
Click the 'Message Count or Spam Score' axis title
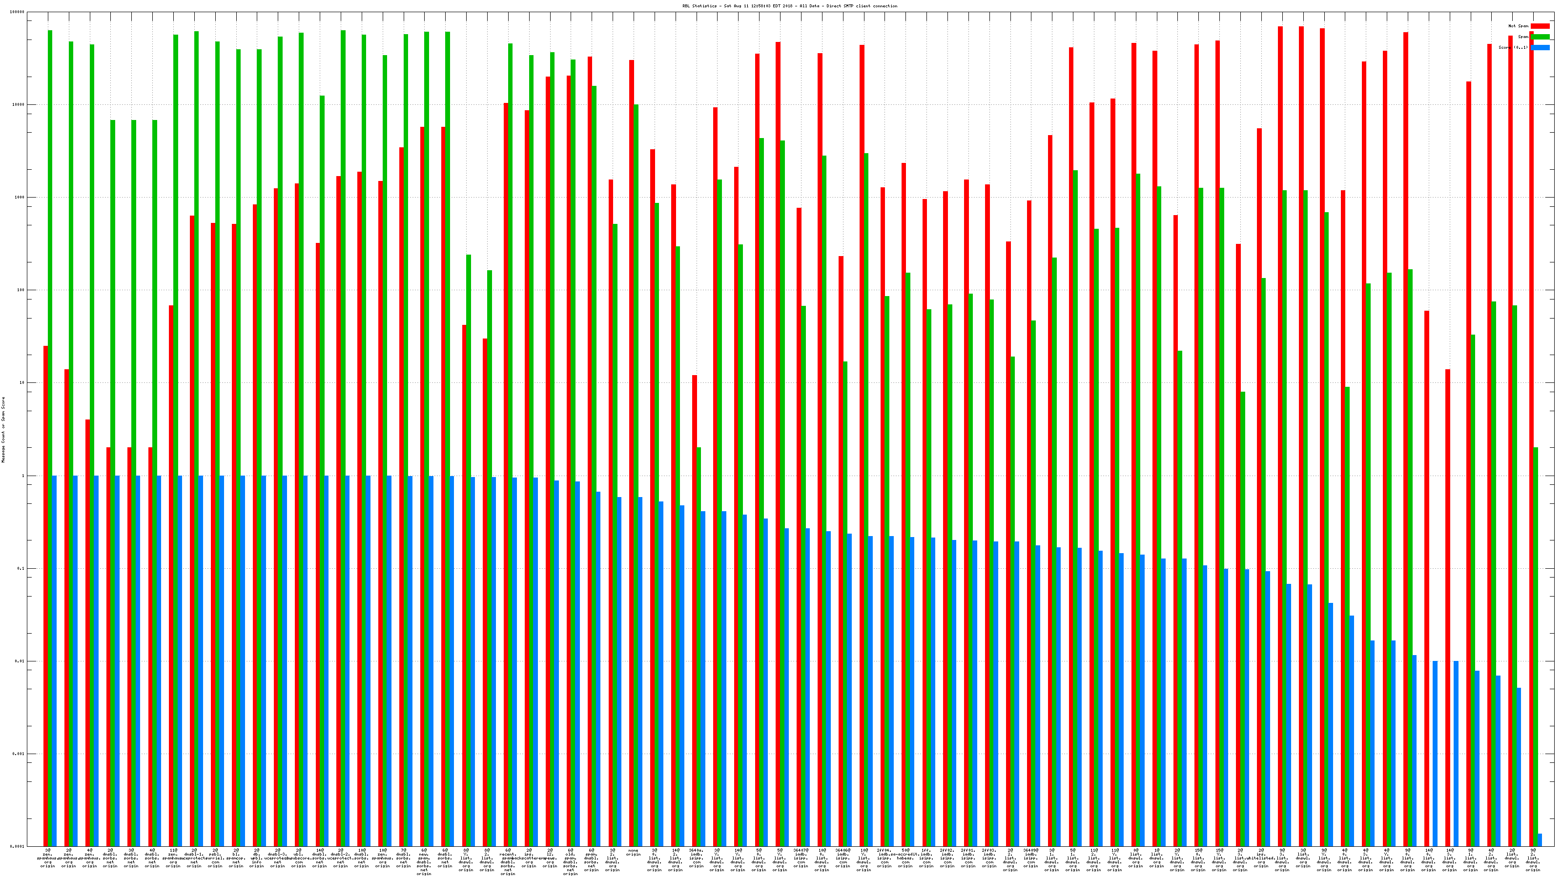3,430
